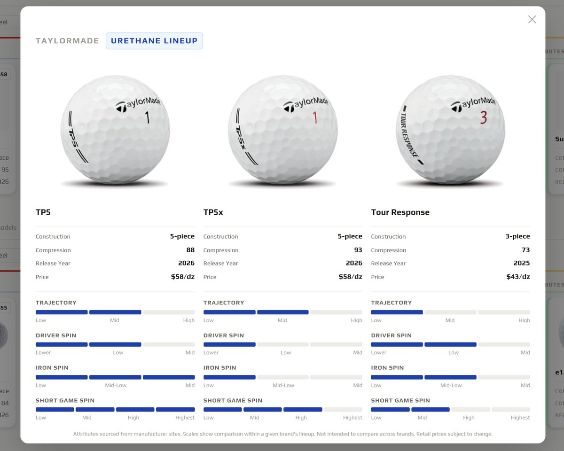Click the 'Lower' label under Tour Response Driver Spin
564x451 pixels.
[379, 352]
